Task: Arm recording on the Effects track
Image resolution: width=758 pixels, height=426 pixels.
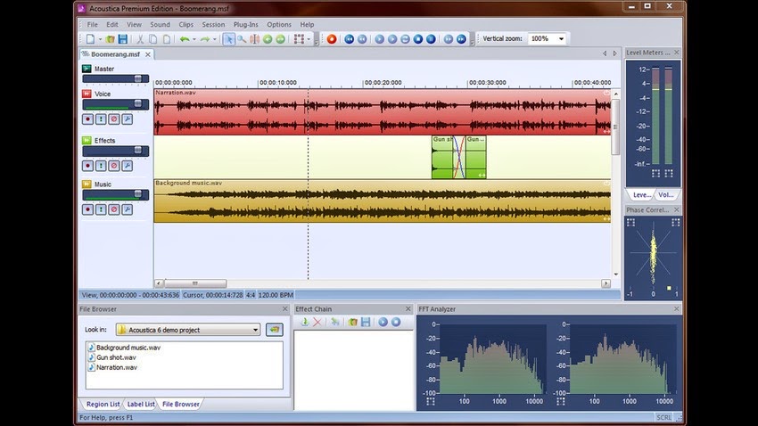Action: tap(87, 166)
